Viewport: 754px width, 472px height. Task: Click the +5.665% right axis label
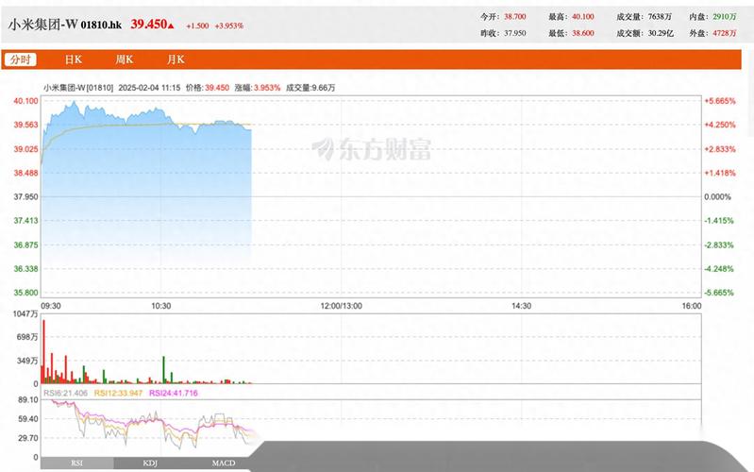pyautogui.click(x=720, y=101)
